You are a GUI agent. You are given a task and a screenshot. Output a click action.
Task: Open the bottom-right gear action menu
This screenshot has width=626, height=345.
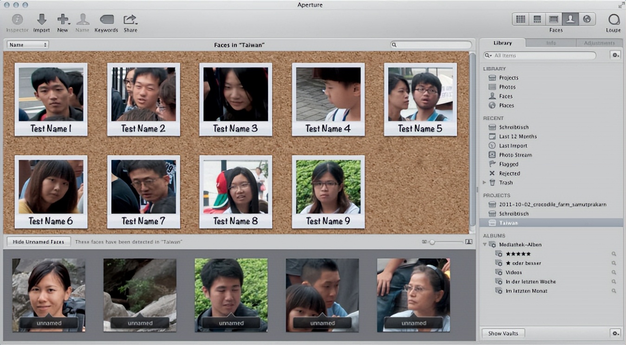click(x=615, y=333)
